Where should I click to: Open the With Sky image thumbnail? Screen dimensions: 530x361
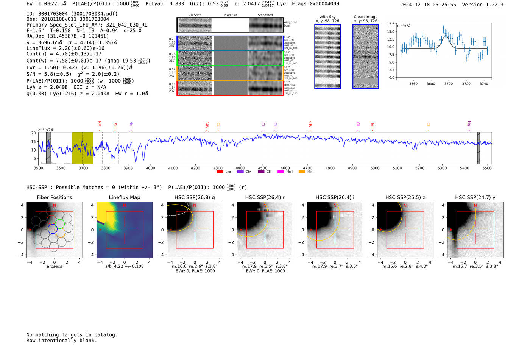327,56
